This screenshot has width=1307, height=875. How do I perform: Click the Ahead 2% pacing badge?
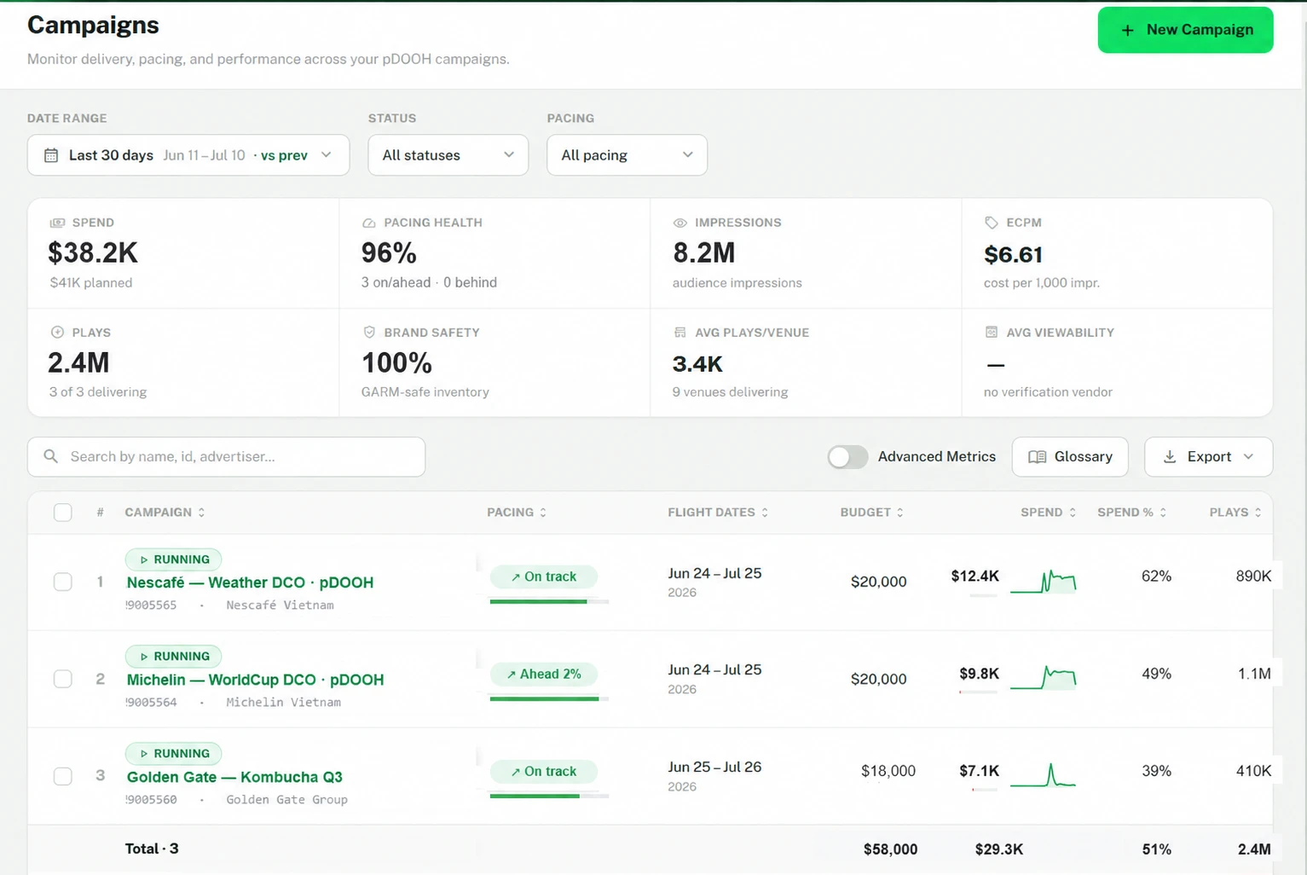tap(544, 675)
